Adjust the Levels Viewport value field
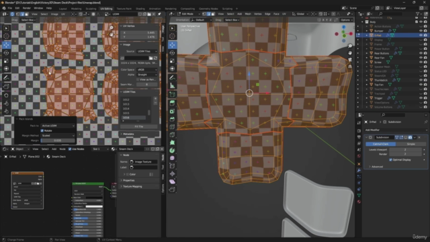 click(x=405, y=149)
